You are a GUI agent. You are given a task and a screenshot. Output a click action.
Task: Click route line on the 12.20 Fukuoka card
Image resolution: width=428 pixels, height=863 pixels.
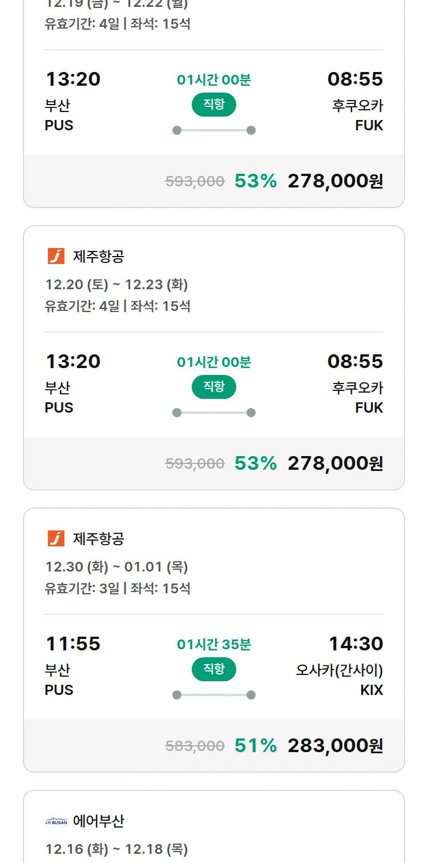(x=214, y=413)
